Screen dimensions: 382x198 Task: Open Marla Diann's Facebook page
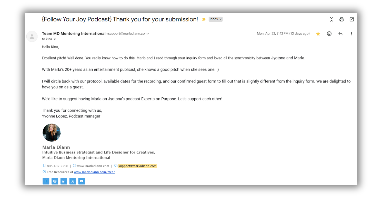point(46,181)
